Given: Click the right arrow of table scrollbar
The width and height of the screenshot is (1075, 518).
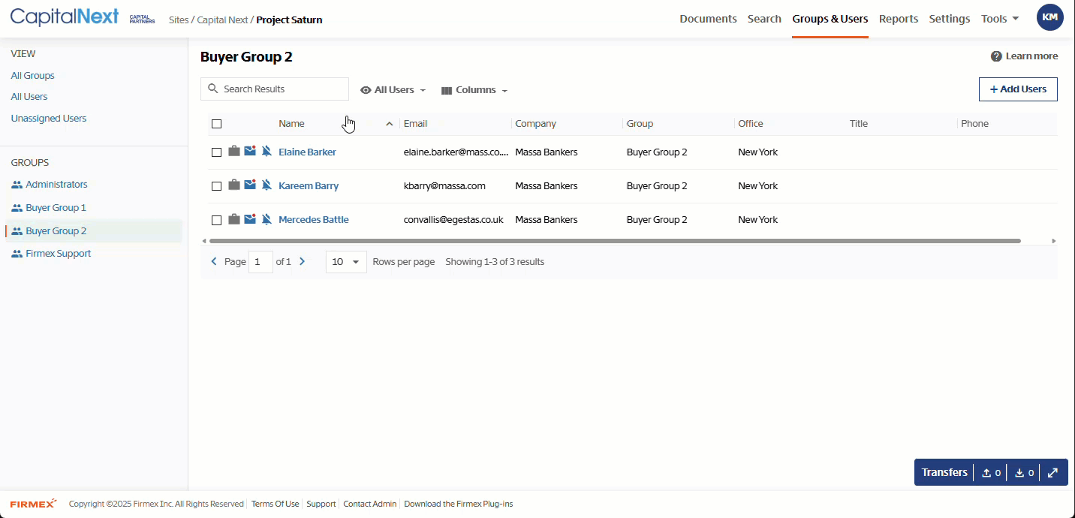Looking at the screenshot, I should coord(1053,241).
